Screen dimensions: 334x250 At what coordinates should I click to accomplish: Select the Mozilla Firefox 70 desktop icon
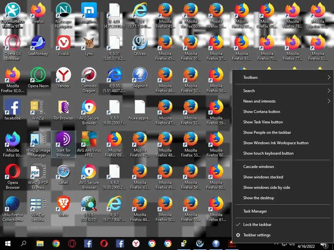[x=267, y=48]
